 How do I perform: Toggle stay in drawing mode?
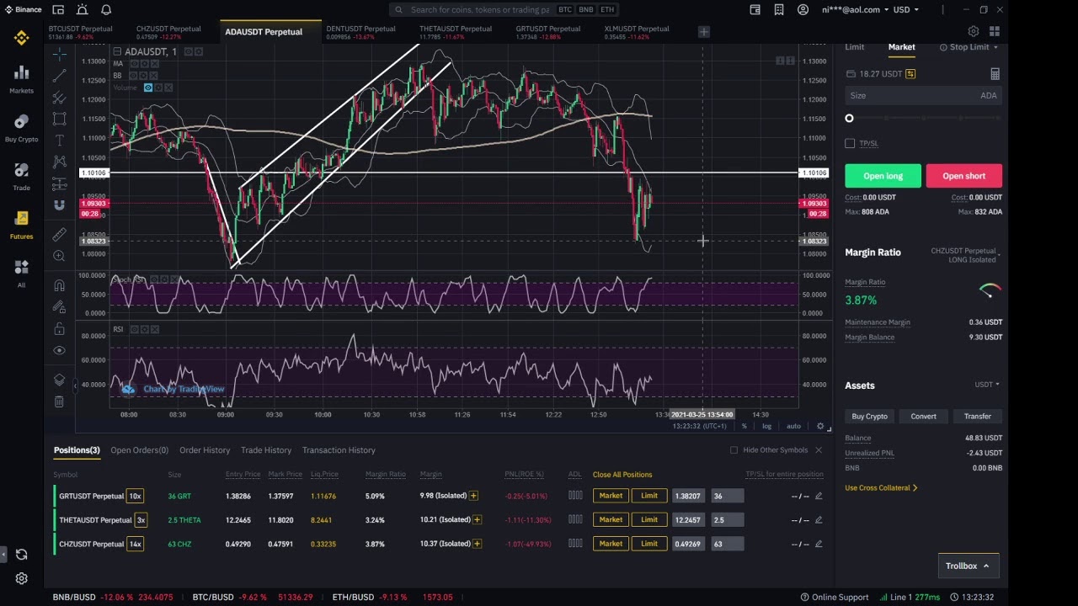(59, 307)
